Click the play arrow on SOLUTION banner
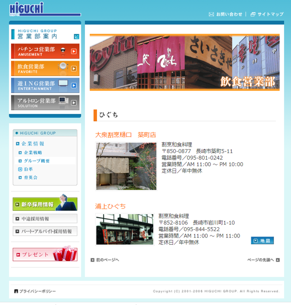 (x=74, y=102)
